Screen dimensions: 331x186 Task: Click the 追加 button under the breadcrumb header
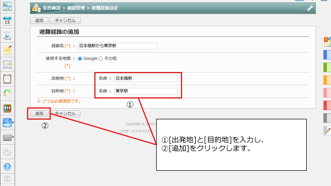[x=39, y=21]
